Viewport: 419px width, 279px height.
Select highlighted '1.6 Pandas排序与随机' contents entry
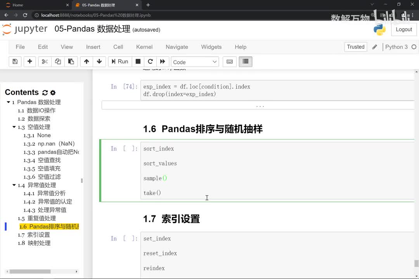click(49, 226)
